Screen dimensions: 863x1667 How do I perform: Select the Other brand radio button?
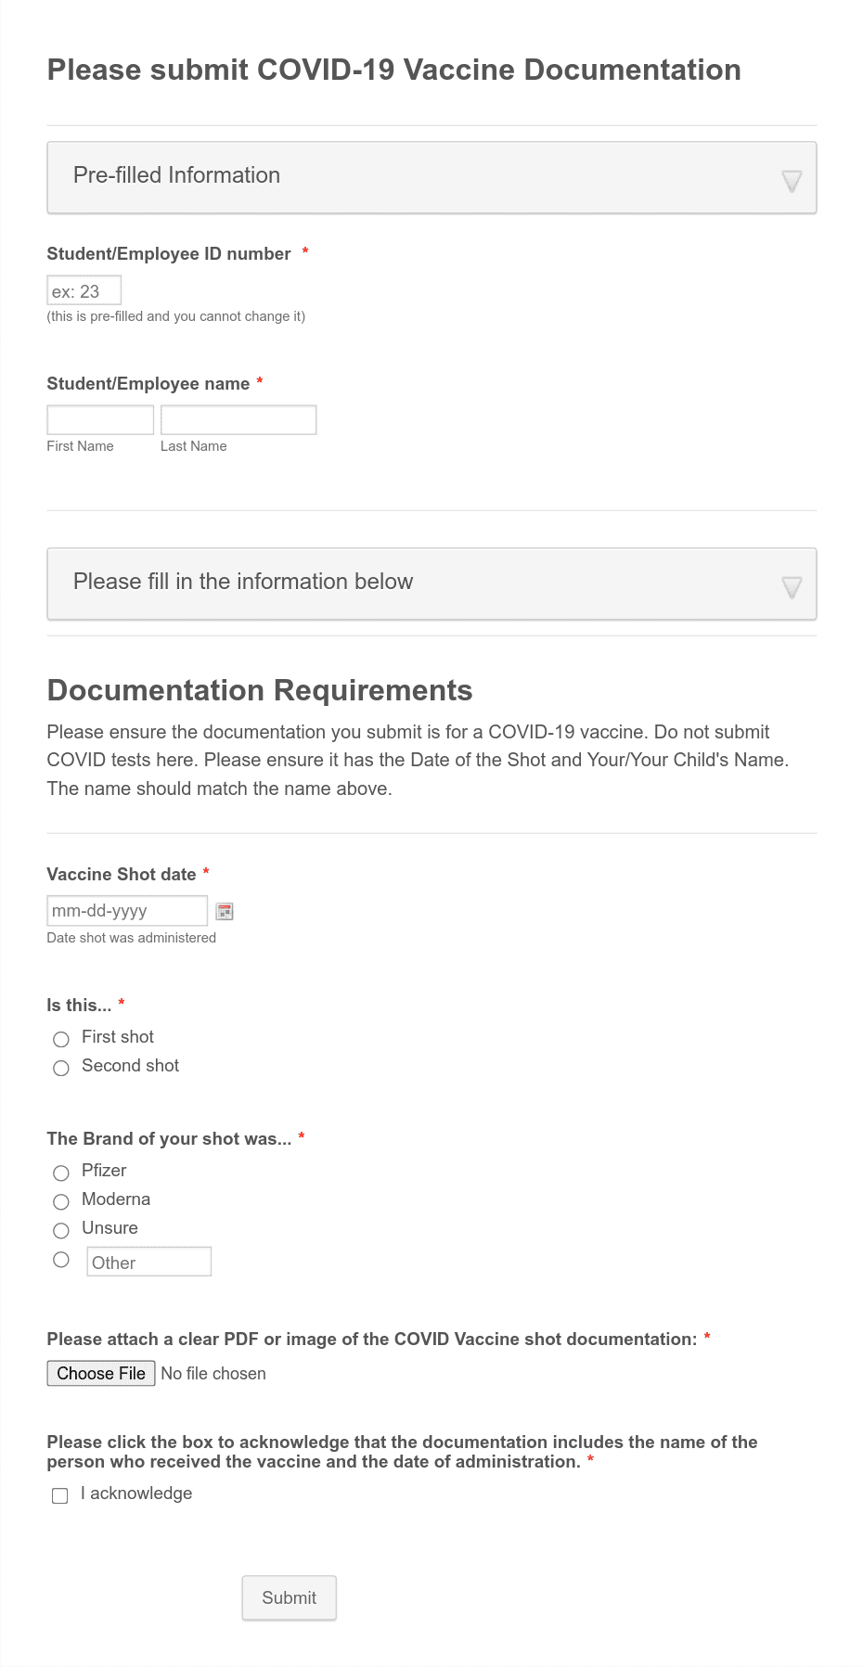61,1259
